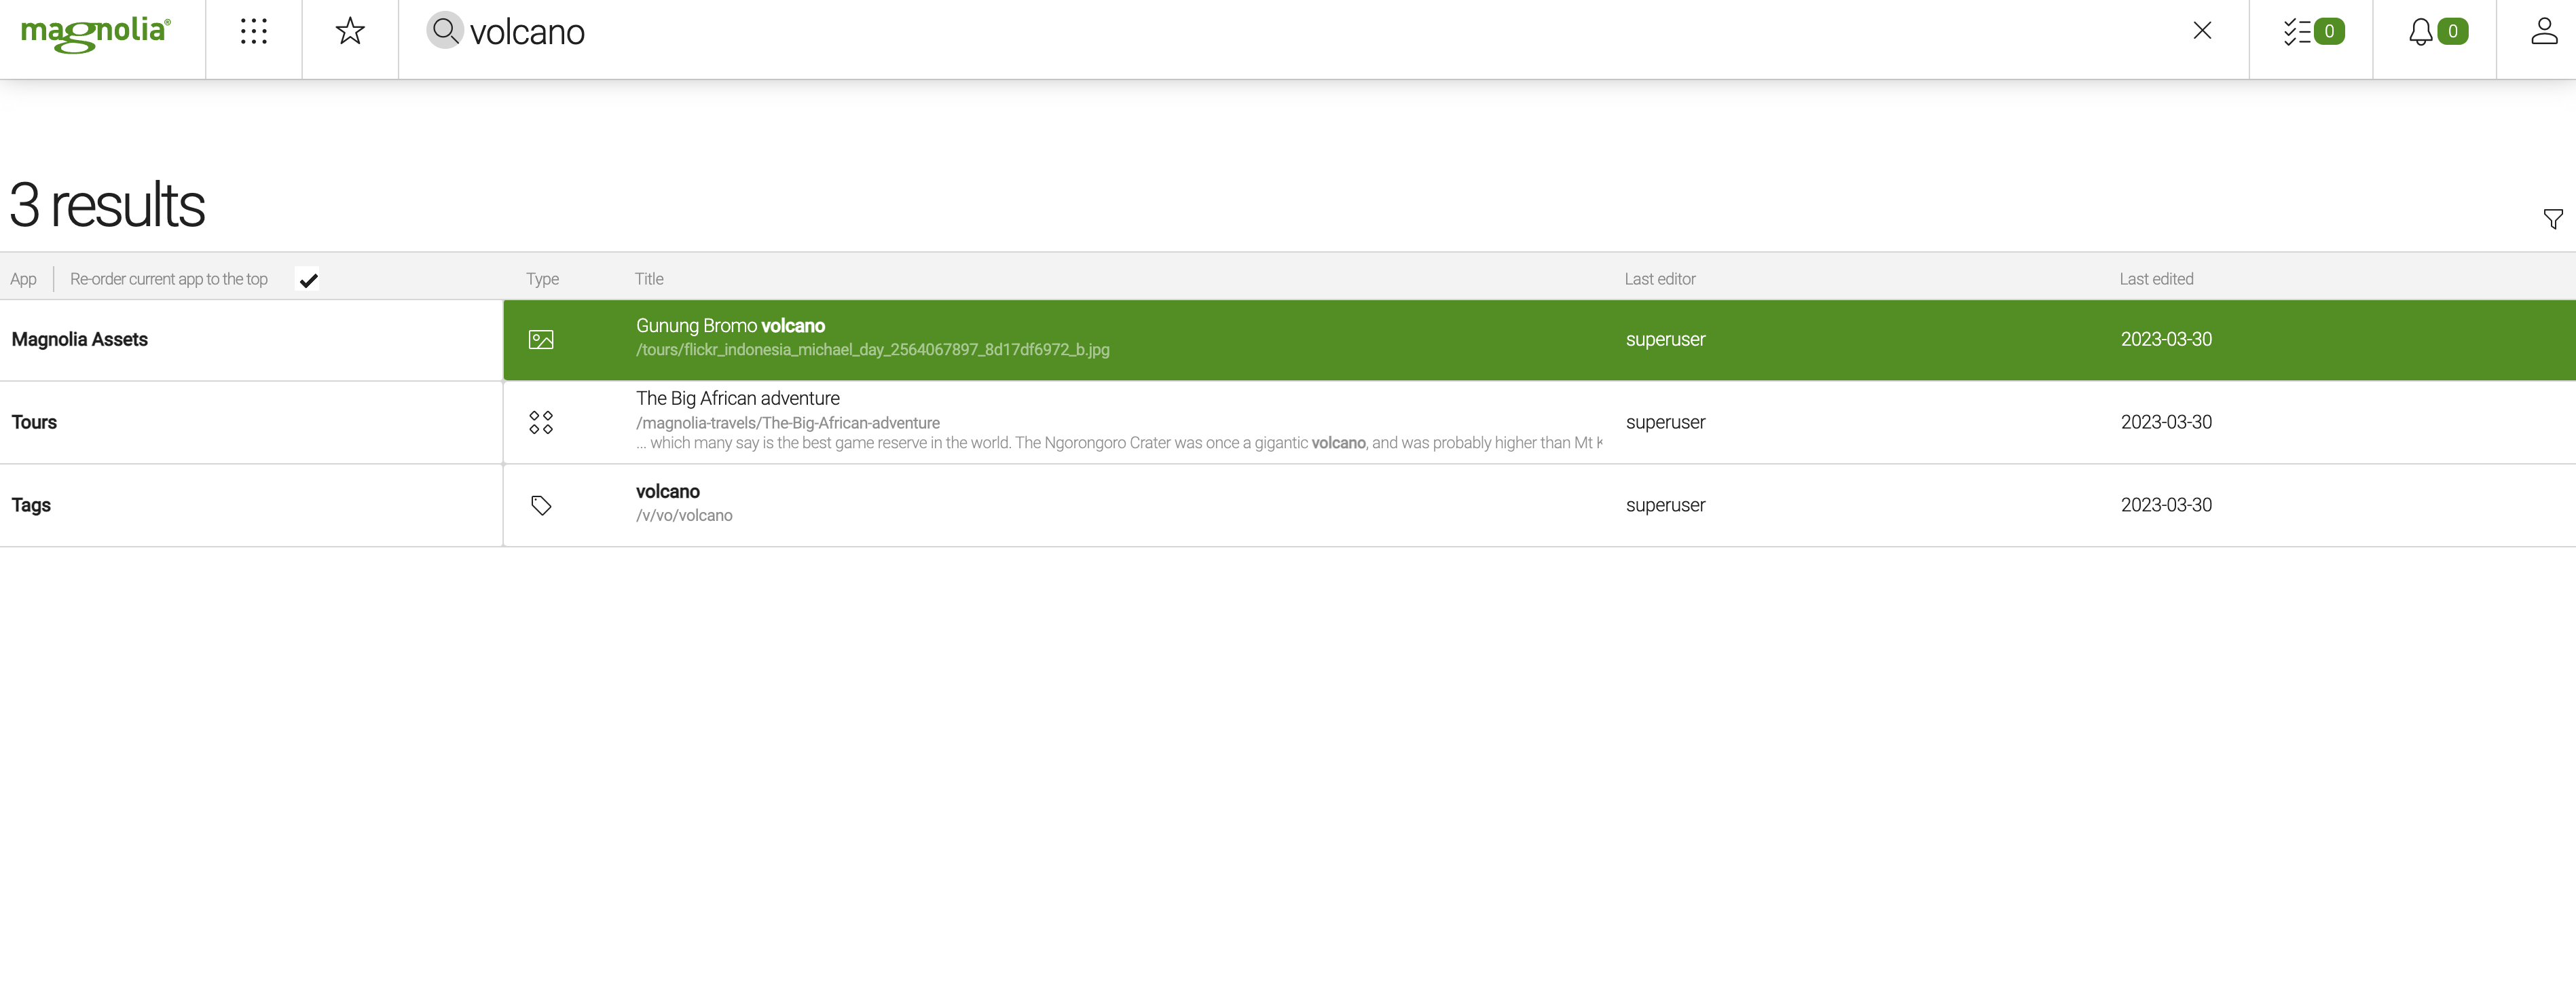Click superuser in volcano tag row
The image size is (2576, 997).
[x=1665, y=505]
